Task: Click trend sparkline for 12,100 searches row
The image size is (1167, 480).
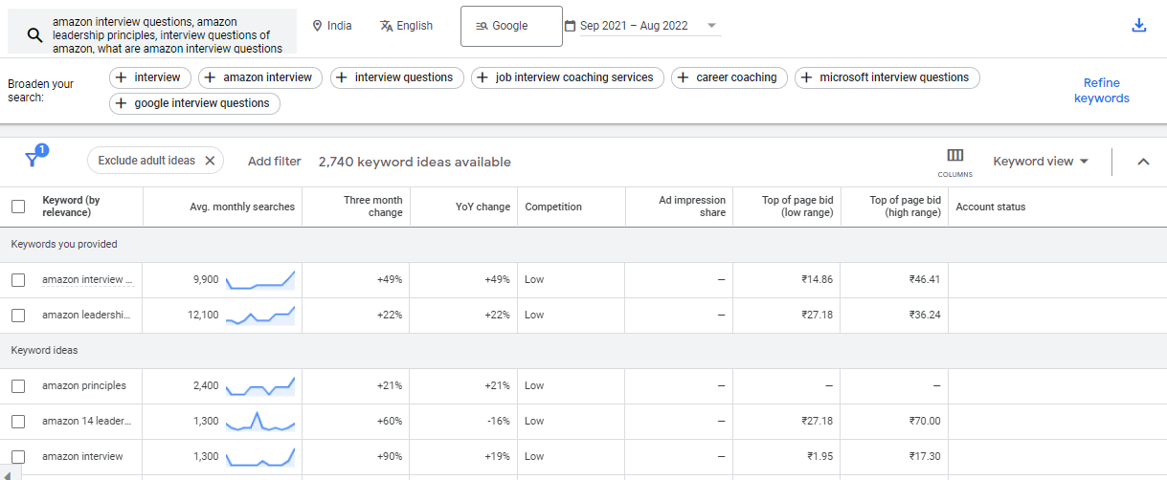Action: (x=260, y=316)
